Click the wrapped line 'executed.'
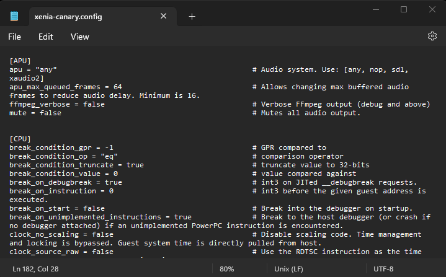Viewport: 446px width, 277px height. pos(29,200)
